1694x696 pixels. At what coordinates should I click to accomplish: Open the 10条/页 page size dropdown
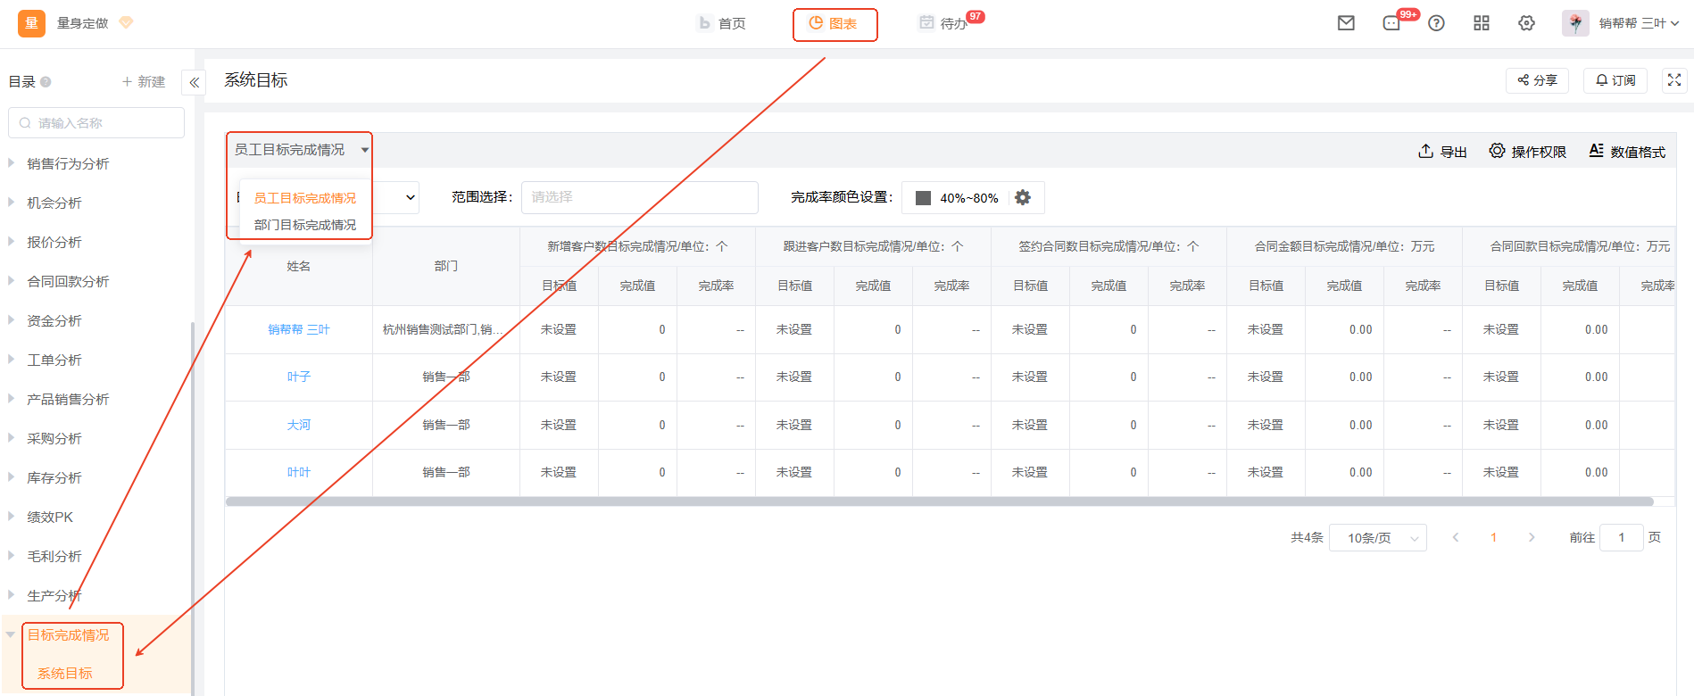tap(1377, 538)
